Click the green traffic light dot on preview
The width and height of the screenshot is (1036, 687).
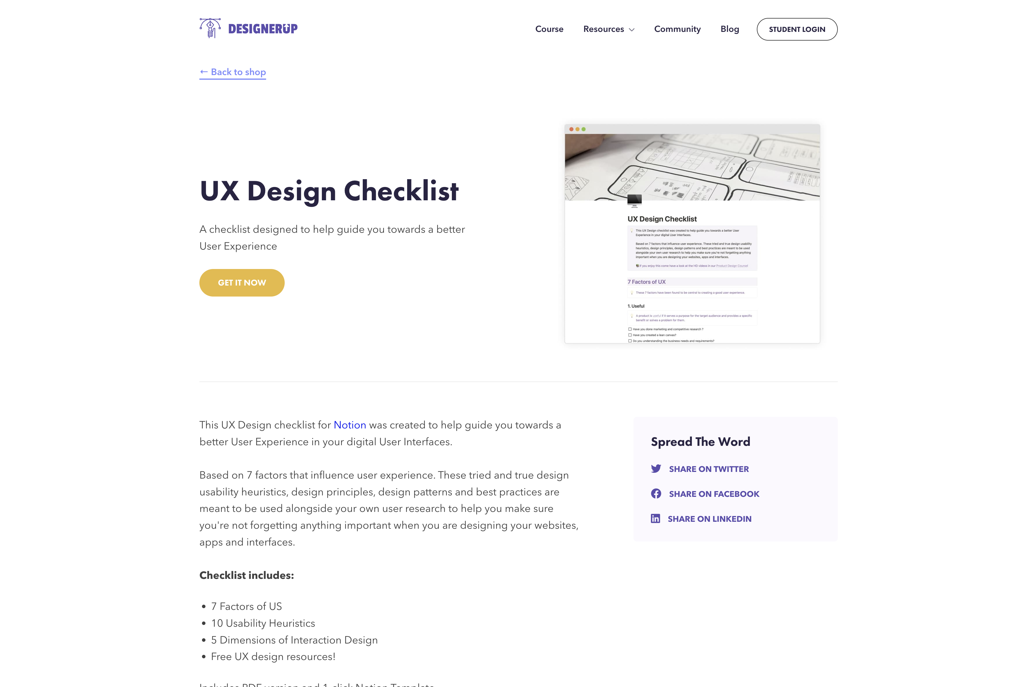pos(584,128)
